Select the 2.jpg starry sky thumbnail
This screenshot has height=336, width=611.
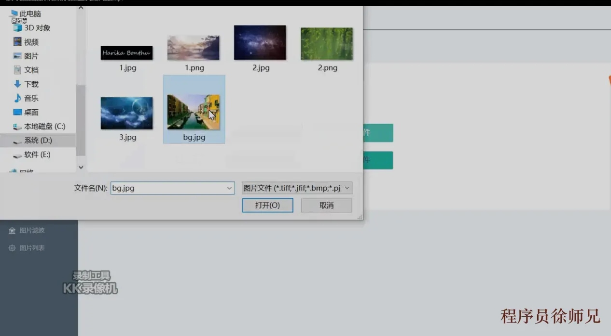click(x=260, y=42)
